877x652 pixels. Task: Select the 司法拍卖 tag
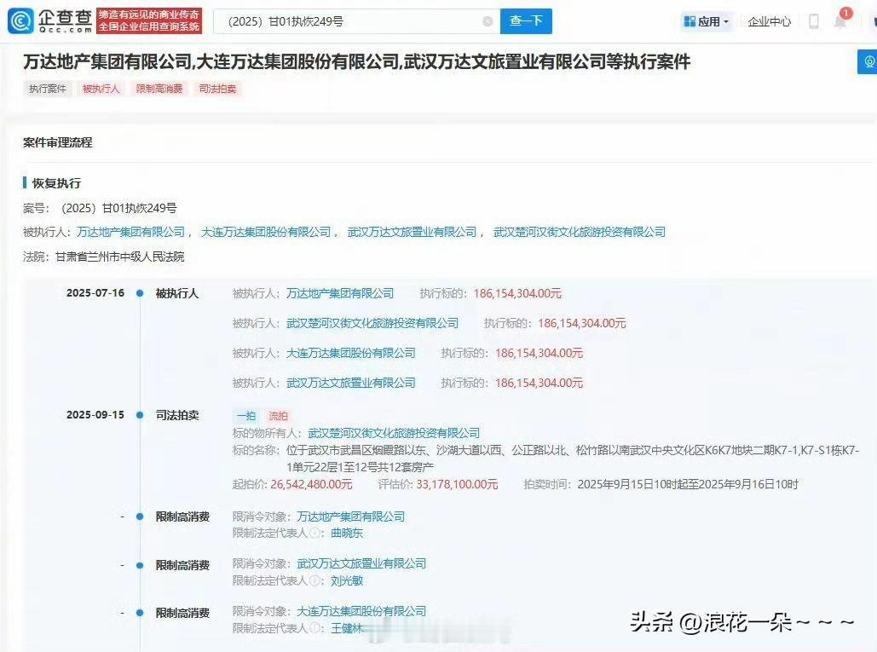pos(217,89)
